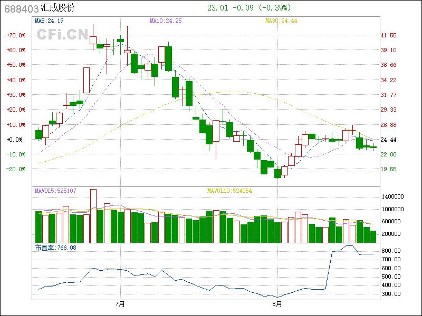422x316 pixels.
Task: Click the first green candlestick on the left edge
Action: [x=39, y=134]
